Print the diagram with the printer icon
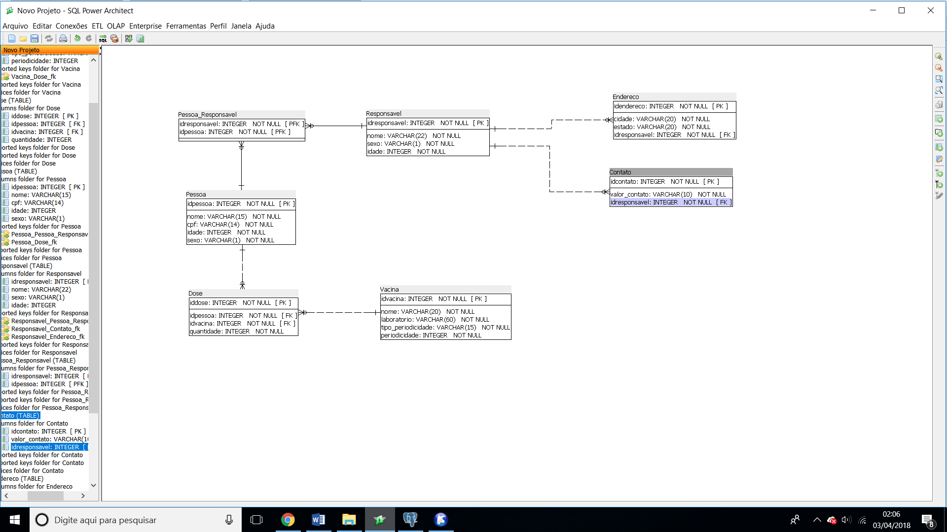947x532 pixels. (x=63, y=38)
